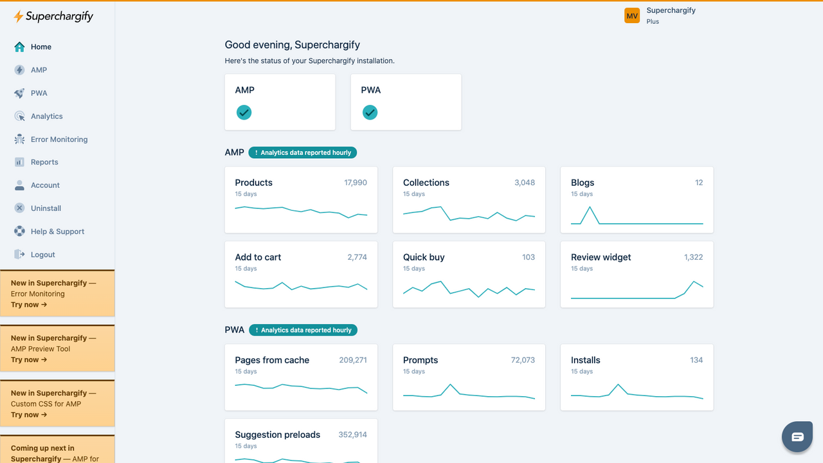Open the chat support bubble
Screen dimensions: 823x463
tap(797, 436)
